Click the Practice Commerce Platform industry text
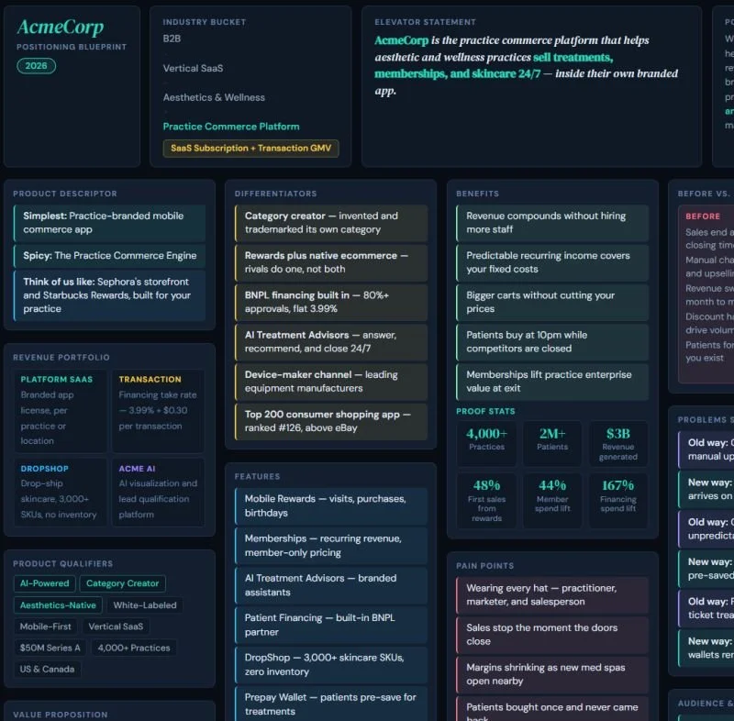734x721 pixels. pyautogui.click(x=231, y=127)
